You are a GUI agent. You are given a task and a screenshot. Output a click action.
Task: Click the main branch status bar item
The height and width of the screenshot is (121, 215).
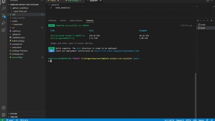[10, 120]
